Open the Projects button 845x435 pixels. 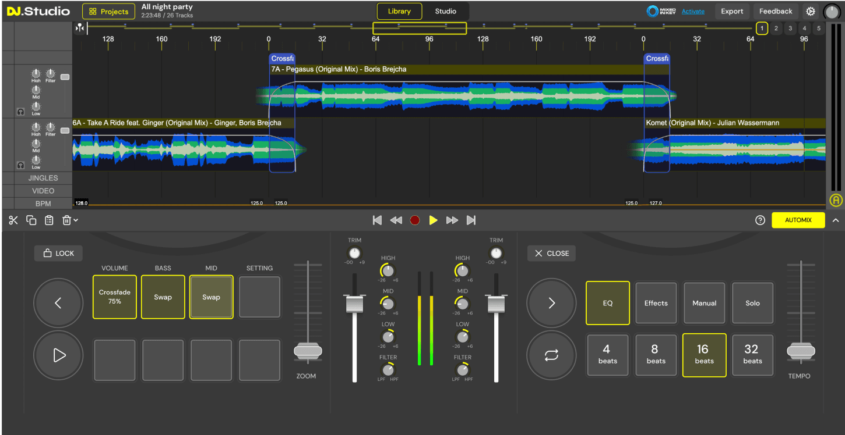click(108, 11)
